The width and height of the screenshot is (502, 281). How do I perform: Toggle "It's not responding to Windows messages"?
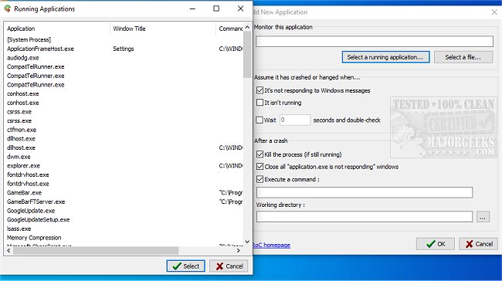260,90
